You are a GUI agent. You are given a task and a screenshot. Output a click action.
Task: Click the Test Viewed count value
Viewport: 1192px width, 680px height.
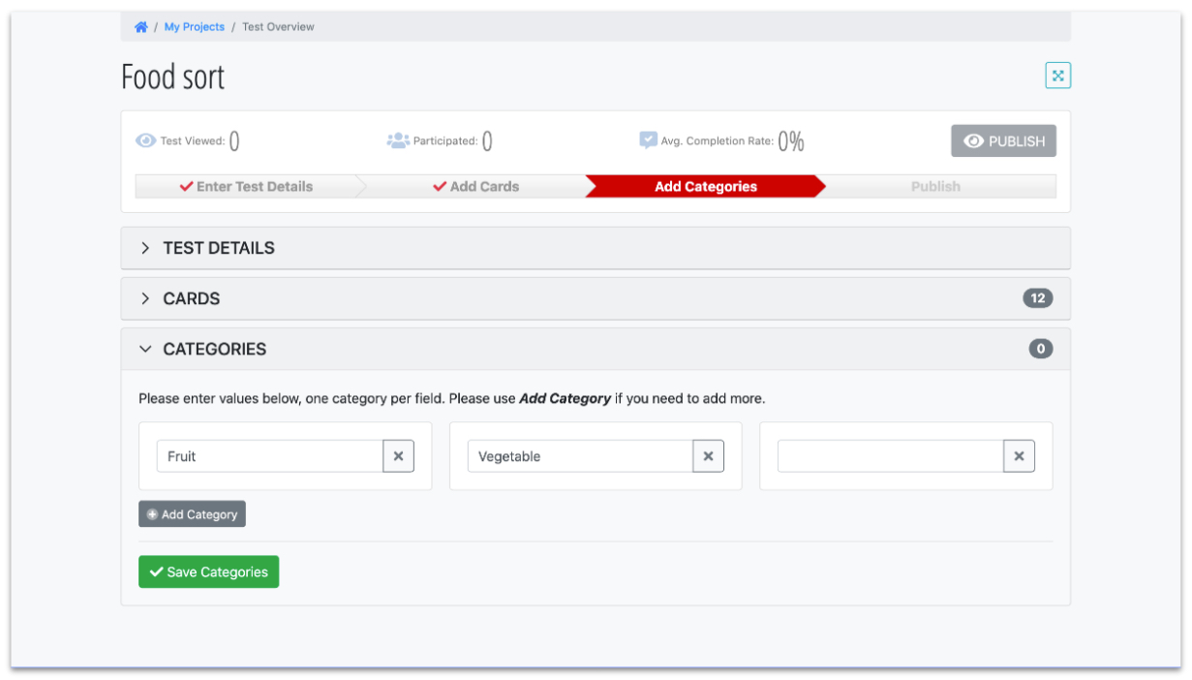235,141
